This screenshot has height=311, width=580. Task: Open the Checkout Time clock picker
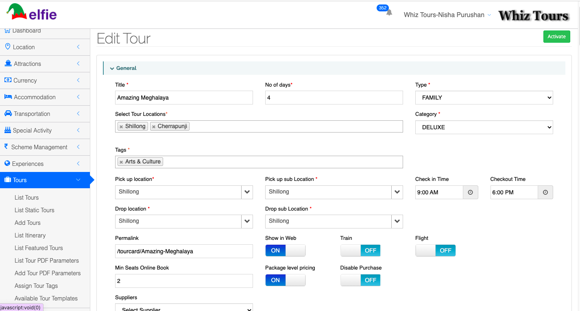pyautogui.click(x=545, y=192)
